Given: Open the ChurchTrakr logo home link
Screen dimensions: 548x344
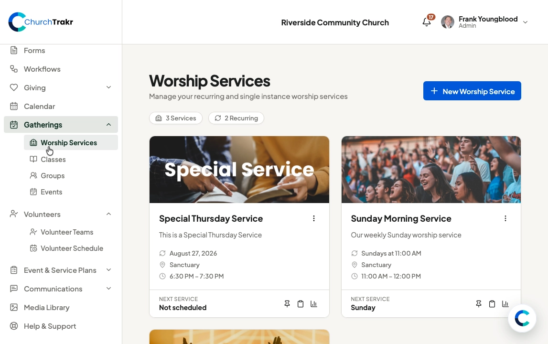Looking at the screenshot, I should pyautogui.click(x=41, y=21).
